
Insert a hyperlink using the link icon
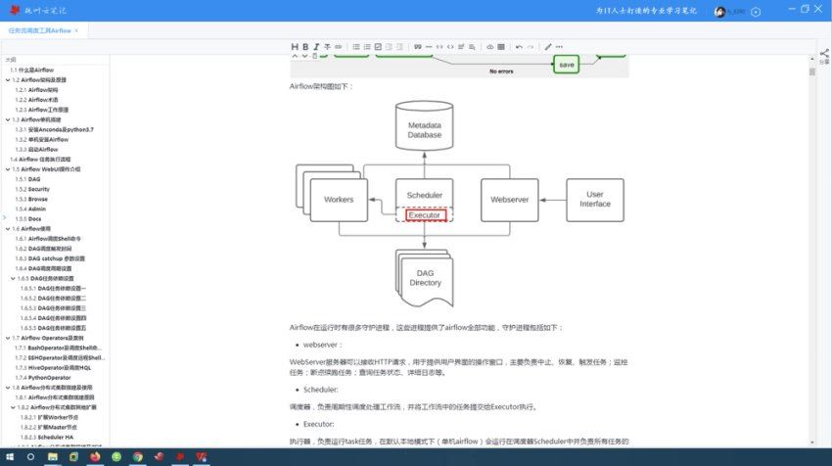[x=338, y=47]
